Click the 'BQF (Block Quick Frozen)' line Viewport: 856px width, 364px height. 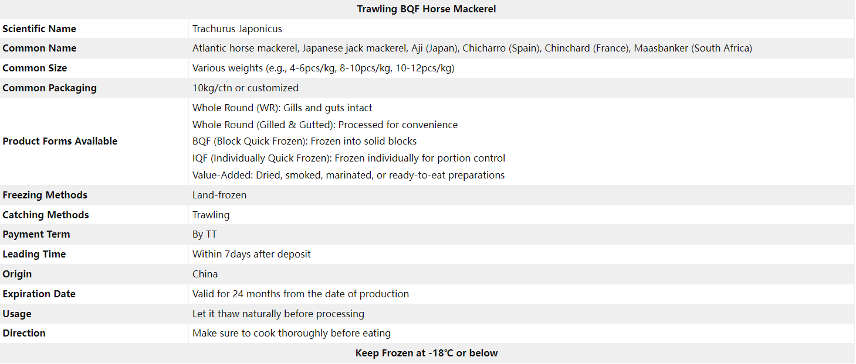[304, 141]
